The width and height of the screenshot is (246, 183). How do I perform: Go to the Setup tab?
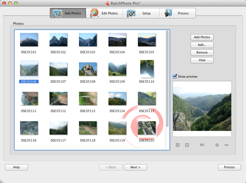(x=141, y=13)
